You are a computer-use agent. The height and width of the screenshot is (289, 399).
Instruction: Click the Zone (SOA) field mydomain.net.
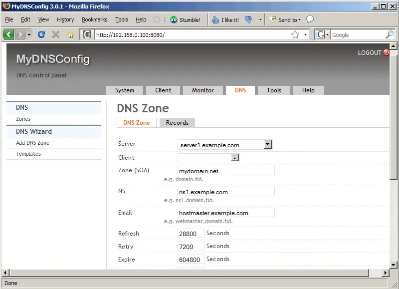[x=226, y=171]
